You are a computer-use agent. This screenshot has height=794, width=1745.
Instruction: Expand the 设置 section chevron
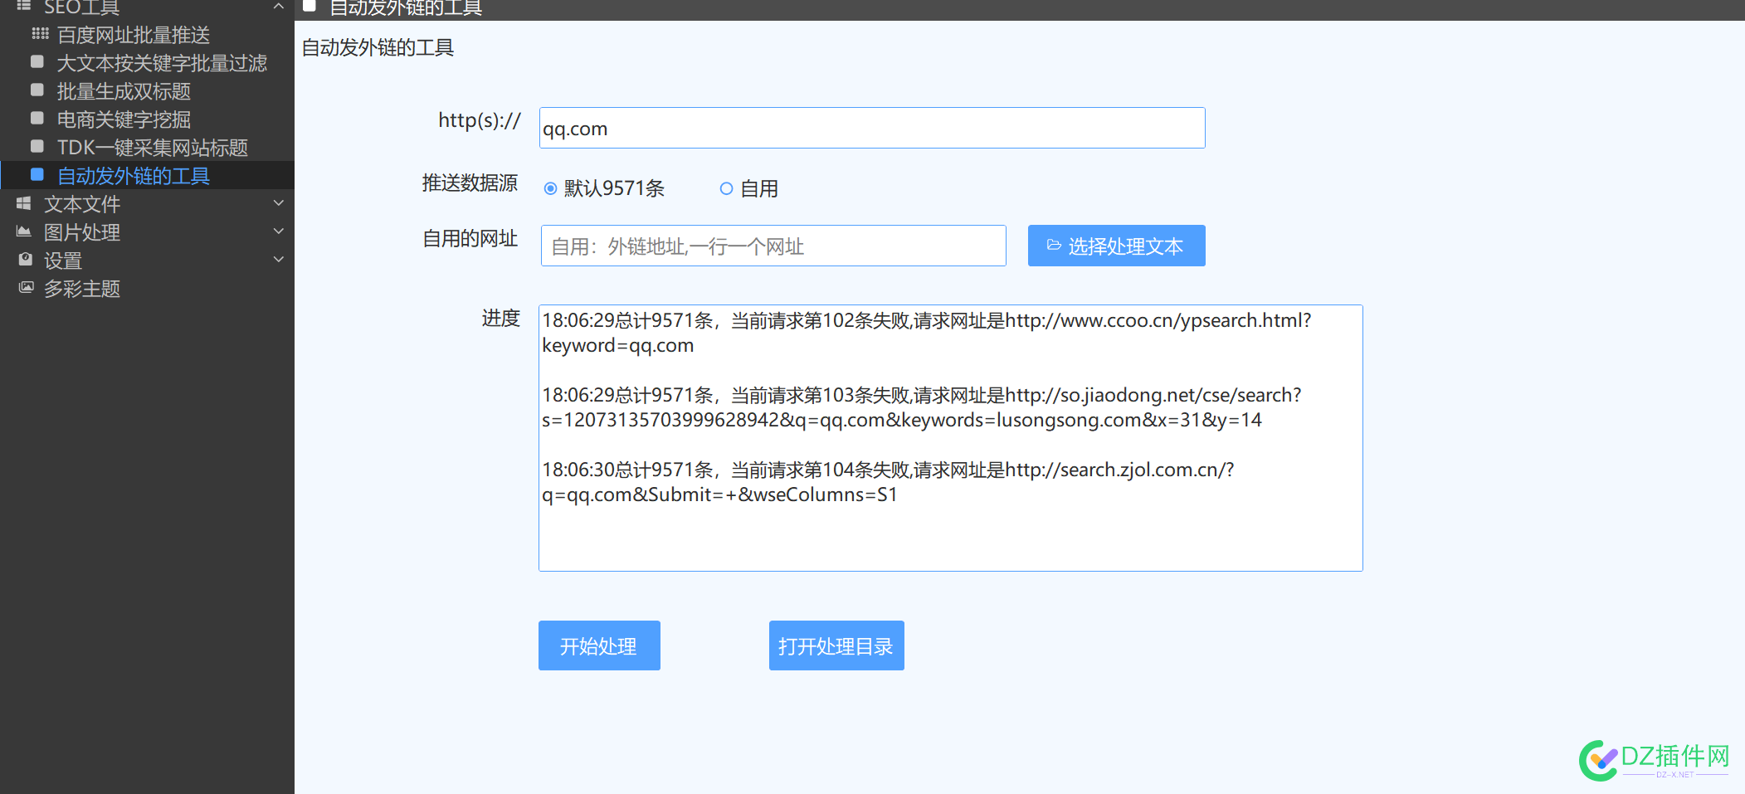click(279, 260)
